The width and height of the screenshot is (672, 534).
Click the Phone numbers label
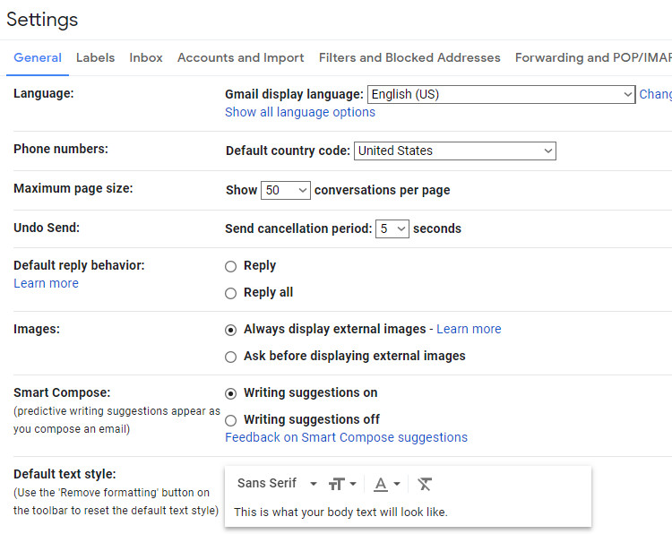[61, 149]
